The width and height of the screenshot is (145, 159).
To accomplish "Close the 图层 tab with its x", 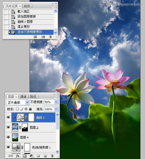I will (x=16, y=97).
